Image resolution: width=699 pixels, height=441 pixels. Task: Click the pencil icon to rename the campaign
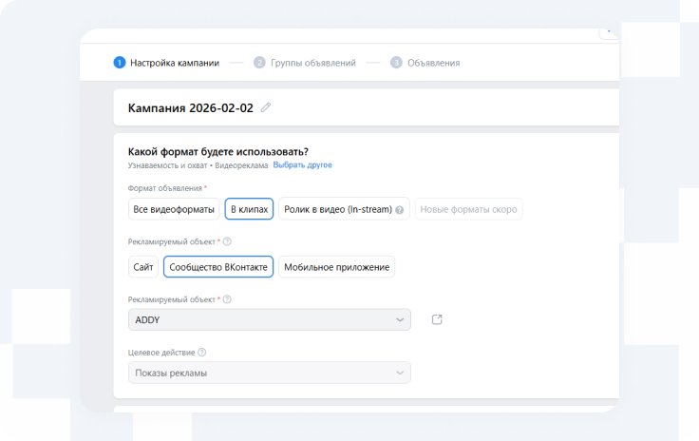(x=266, y=107)
